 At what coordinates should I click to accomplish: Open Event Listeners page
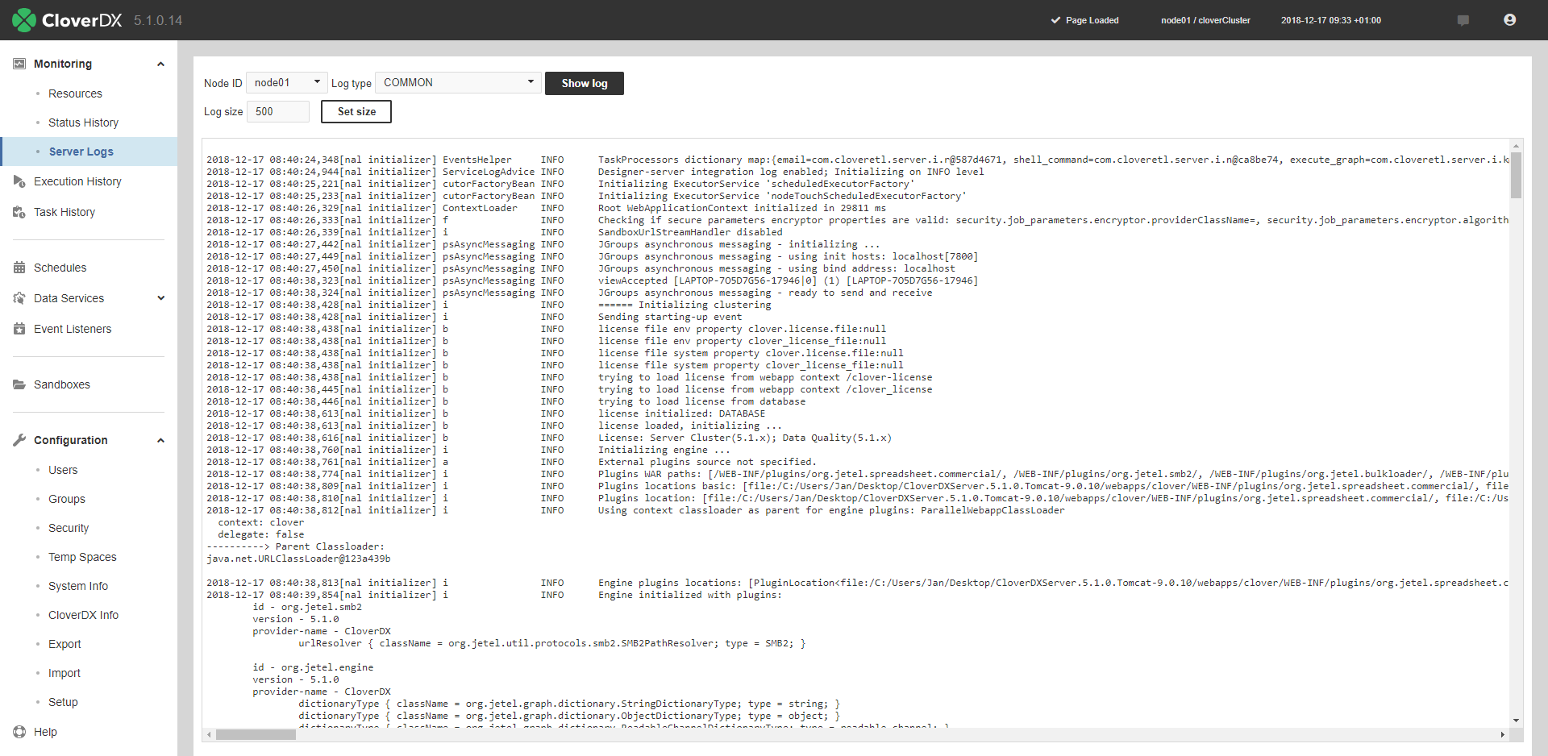pos(73,329)
